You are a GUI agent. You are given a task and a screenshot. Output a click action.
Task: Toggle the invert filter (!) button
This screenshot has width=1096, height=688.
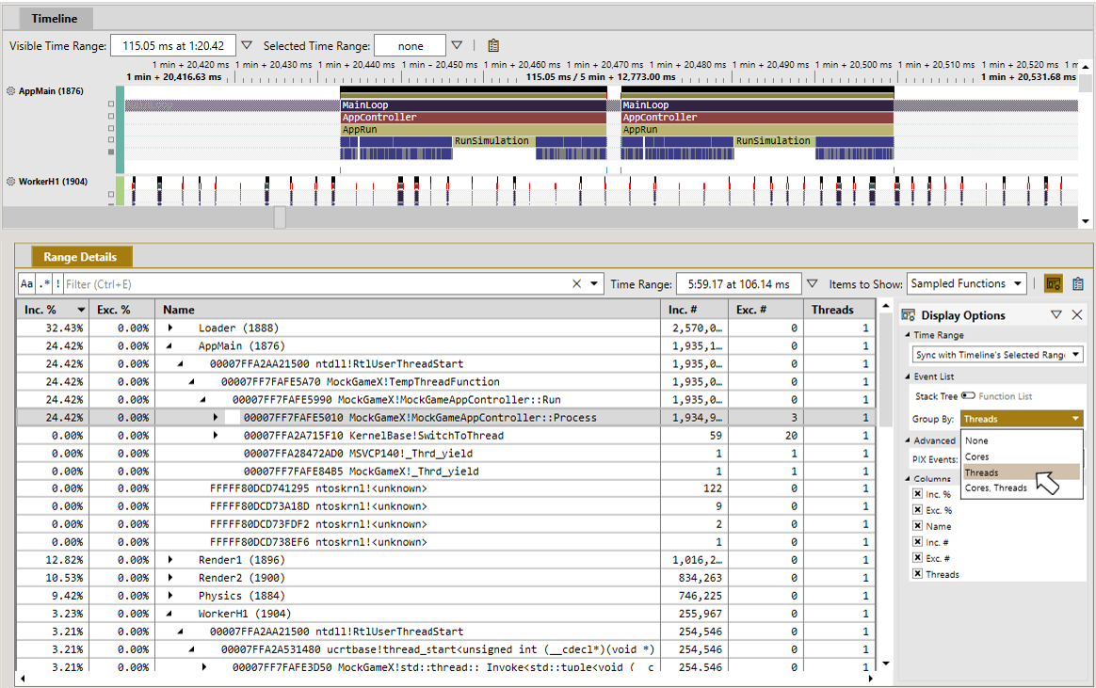[x=57, y=283]
